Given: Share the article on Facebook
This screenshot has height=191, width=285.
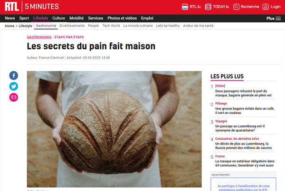Looking at the screenshot, I should tap(14, 75).
